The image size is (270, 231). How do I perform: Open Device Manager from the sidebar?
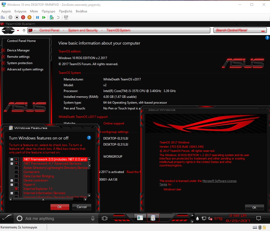[18, 50]
